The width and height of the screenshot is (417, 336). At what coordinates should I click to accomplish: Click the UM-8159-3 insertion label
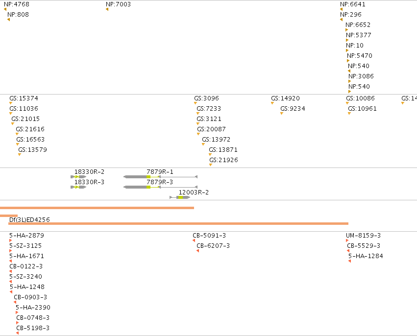(x=363, y=236)
